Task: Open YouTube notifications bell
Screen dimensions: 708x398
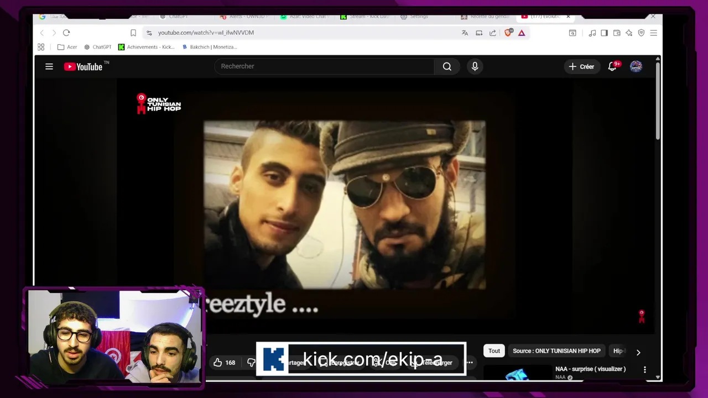Action: pyautogui.click(x=612, y=66)
